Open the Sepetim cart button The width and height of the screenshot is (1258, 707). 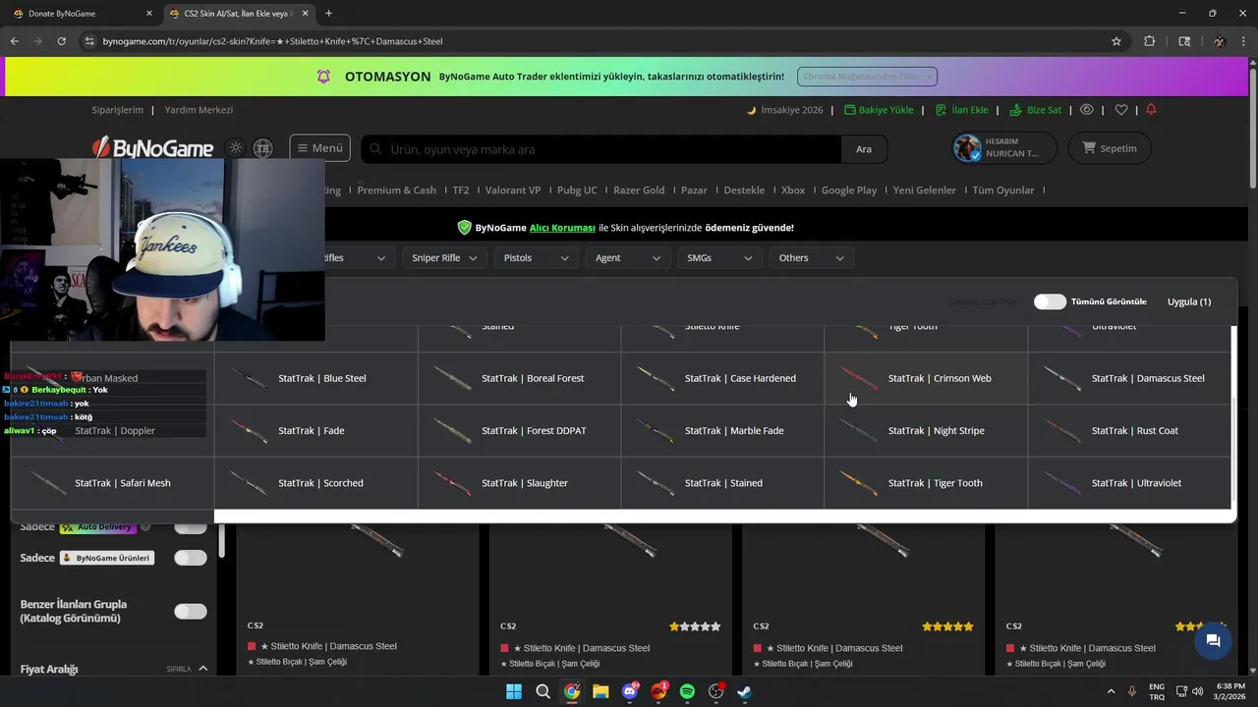click(x=1110, y=148)
